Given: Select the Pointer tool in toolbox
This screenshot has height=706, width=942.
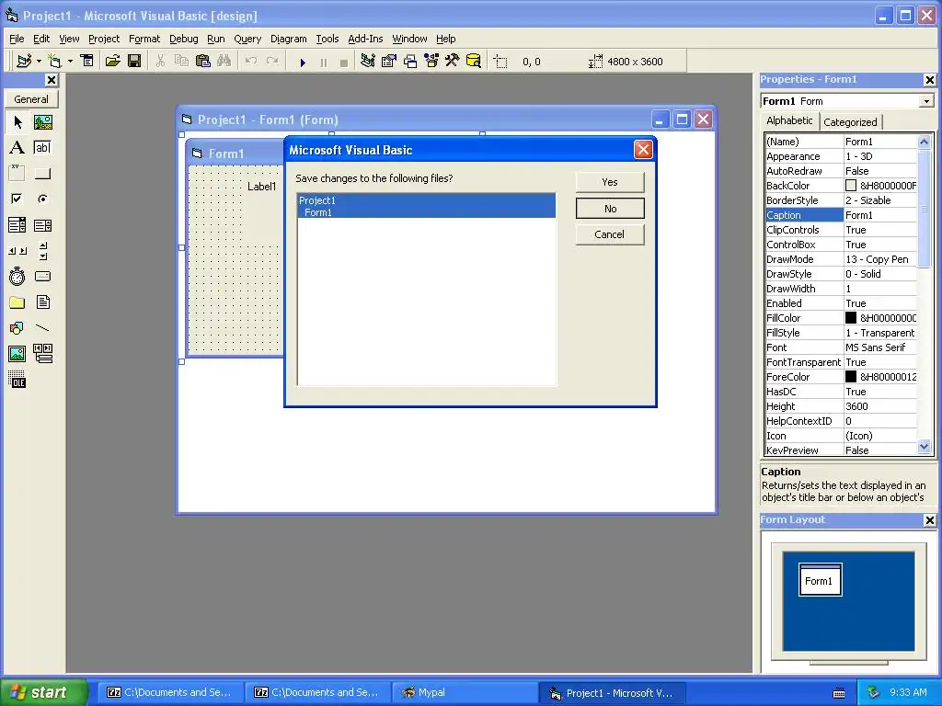Looking at the screenshot, I should (17, 122).
